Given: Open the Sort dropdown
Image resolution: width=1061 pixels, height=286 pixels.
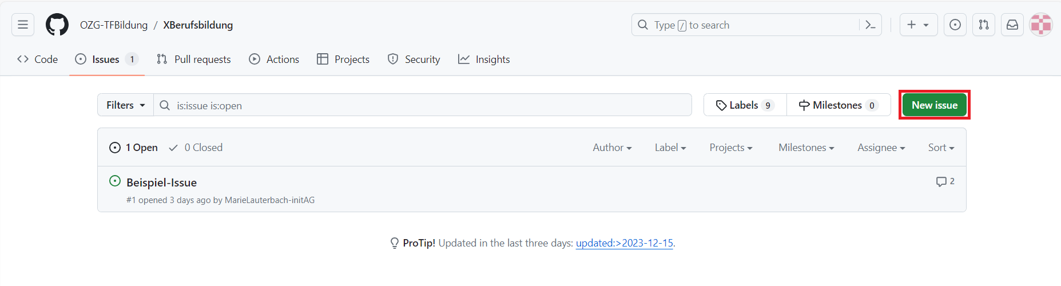Looking at the screenshot, I should tap(941, 148).
